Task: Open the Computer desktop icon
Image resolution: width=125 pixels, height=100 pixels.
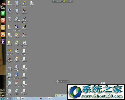Action: (9, 11)
